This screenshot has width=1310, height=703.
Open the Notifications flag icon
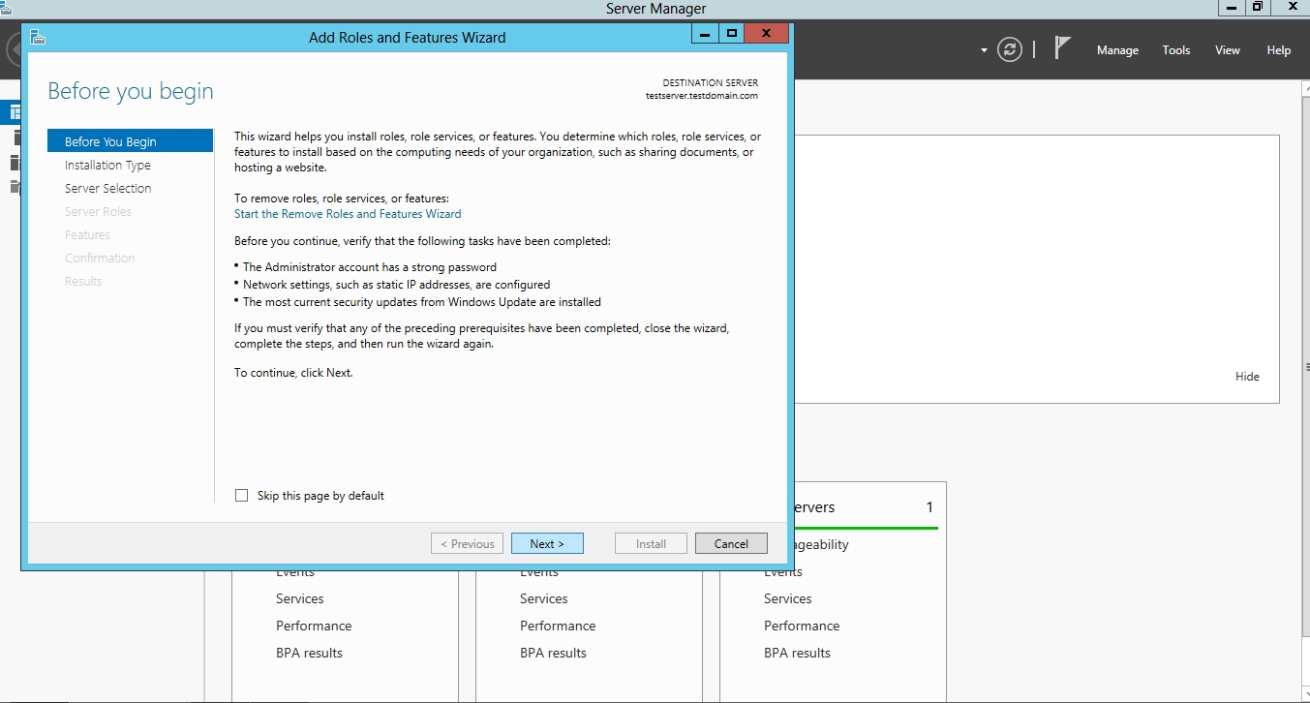[x=1062, y=48]
